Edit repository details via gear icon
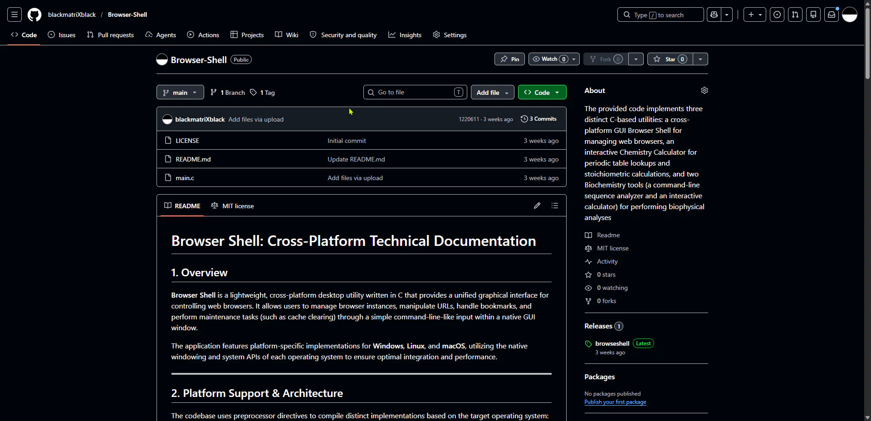This screenshot has height=421, width=871. coord(705,90)
